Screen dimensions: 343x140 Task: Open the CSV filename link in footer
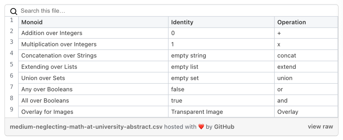[86, 127]
